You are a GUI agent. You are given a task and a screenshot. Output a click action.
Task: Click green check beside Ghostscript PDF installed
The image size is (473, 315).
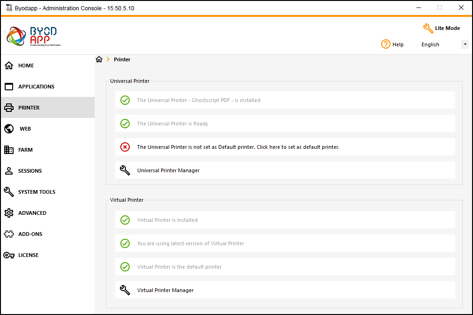pos(125,100)
